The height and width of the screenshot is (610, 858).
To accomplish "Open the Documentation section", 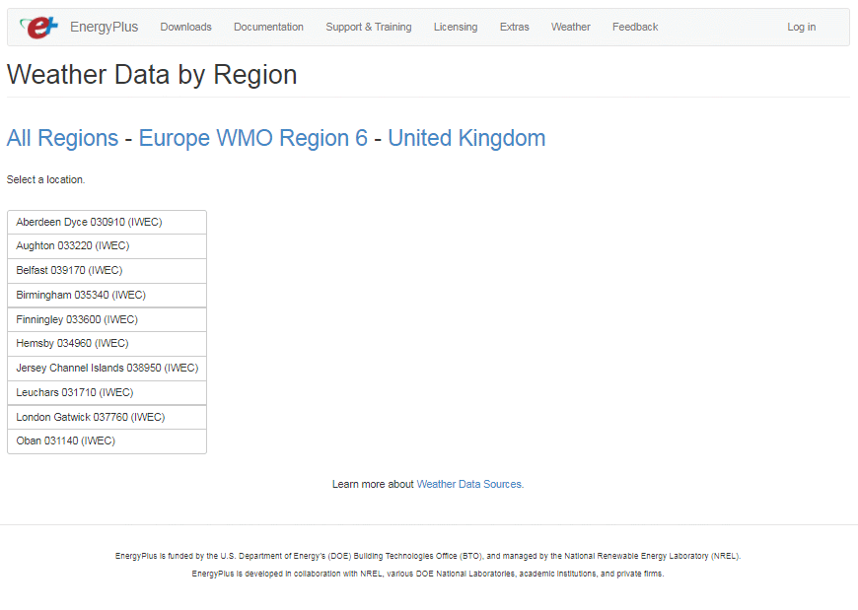I will coord(268,27).
